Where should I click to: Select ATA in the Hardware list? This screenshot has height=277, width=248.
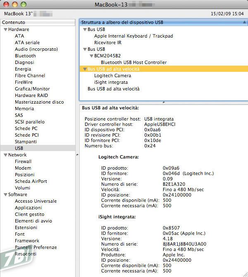(19, 36)
